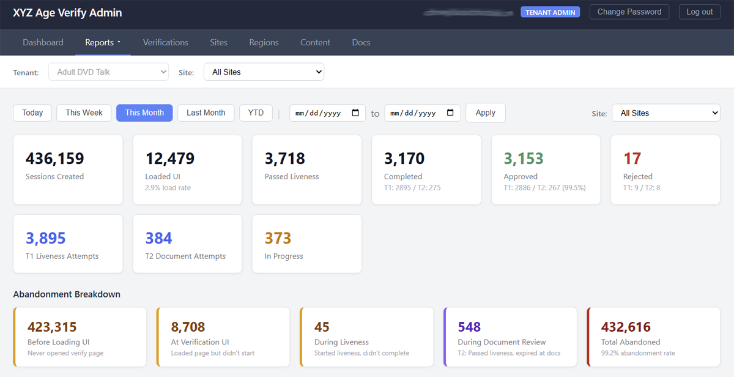Click the Change Password button
The width and height of the screenshot is (734, 377).
(629, 12)
